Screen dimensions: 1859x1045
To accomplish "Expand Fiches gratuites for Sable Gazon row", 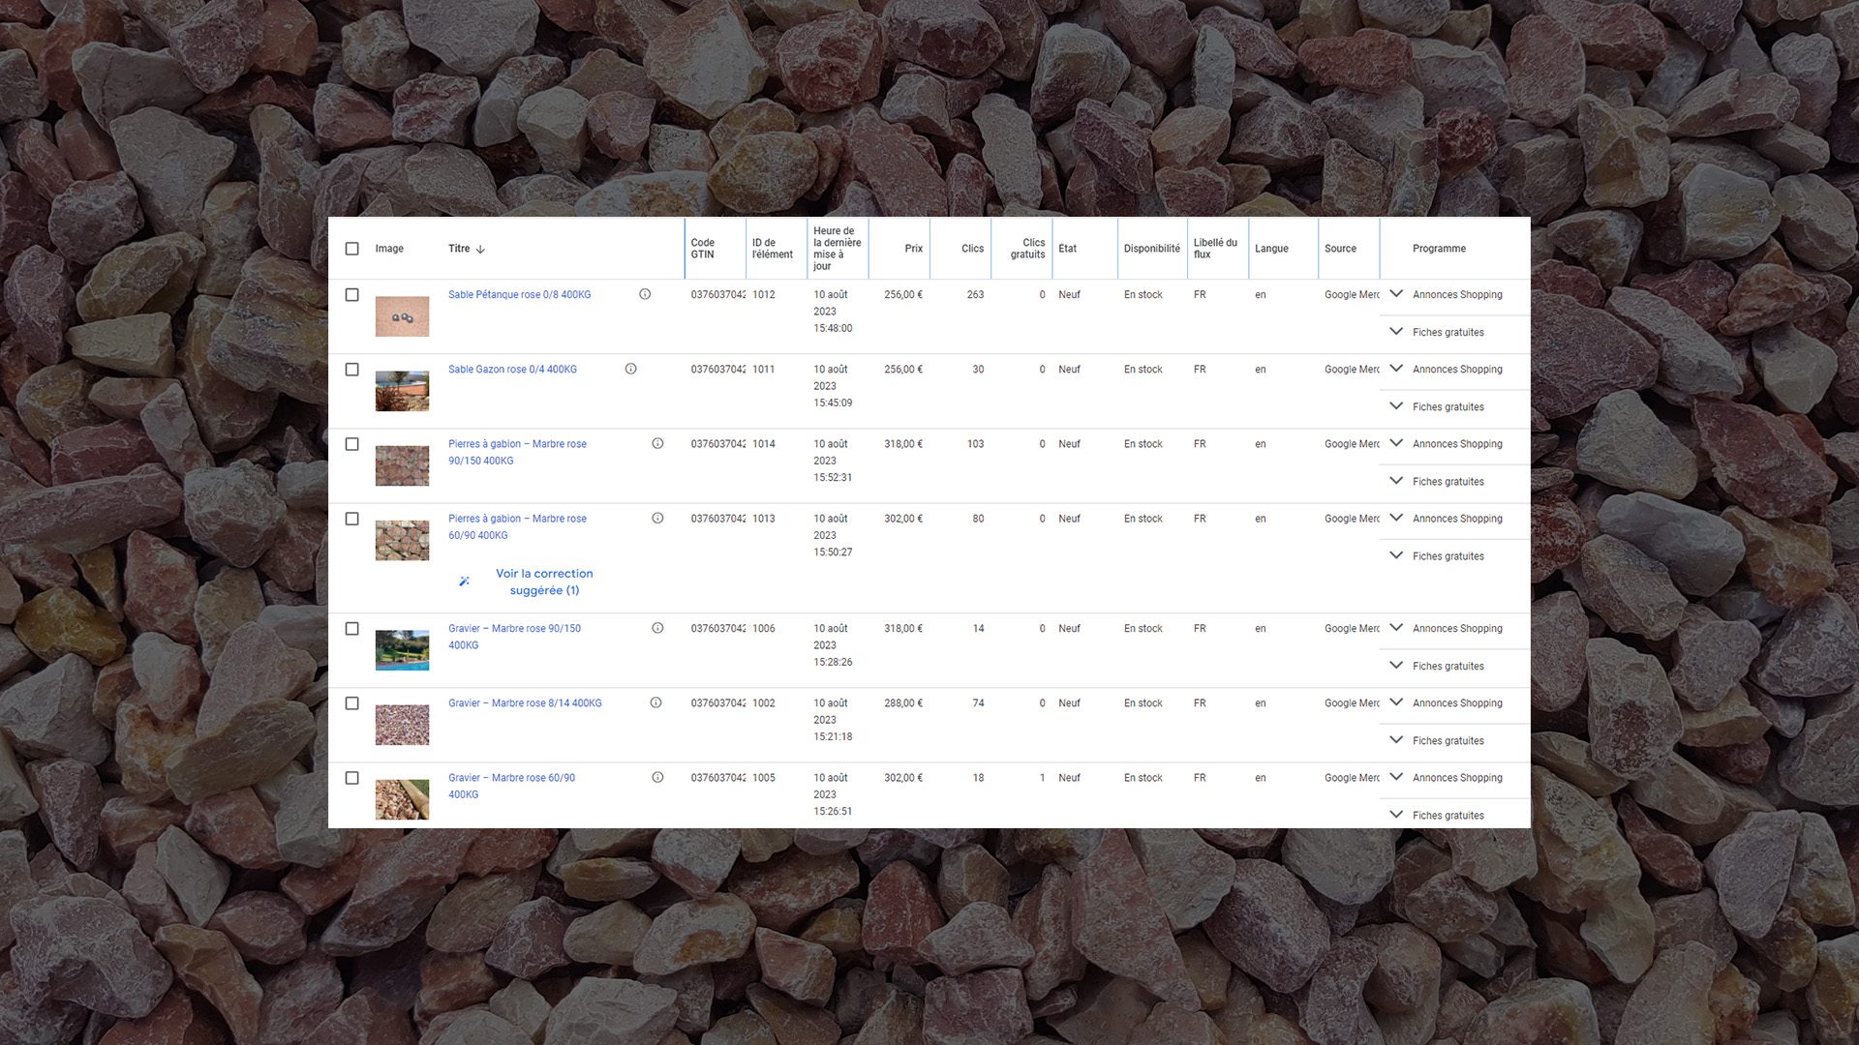I will click(x=1396, y=405).
